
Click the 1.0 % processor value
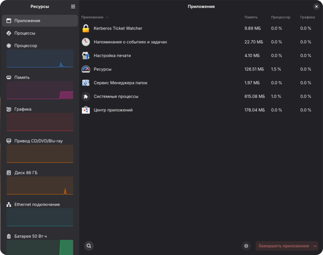(276, 96)
